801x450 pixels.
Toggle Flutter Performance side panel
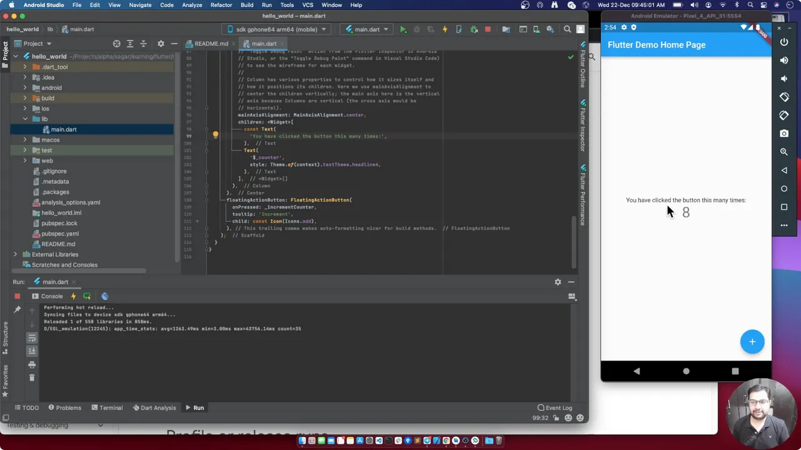[583, 195]
